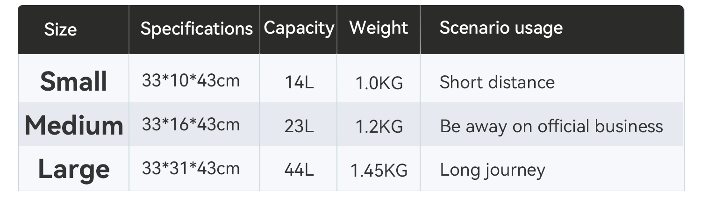Click the 1.0KG weight value
The image size is (701, 207).
pos(379,83)
